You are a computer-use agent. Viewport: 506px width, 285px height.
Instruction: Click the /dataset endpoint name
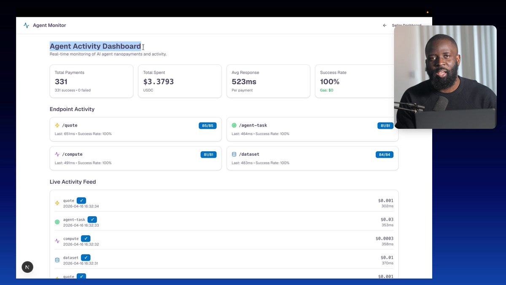pyautogui.click(x=249, y=155)
